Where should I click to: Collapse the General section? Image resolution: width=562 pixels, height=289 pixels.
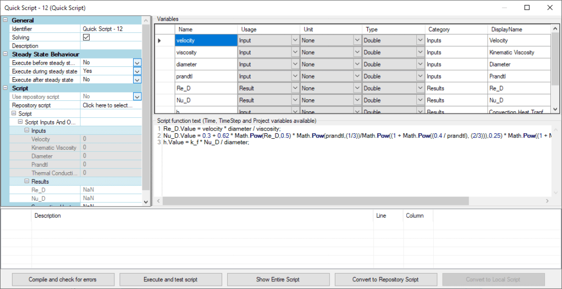point(5,20)
